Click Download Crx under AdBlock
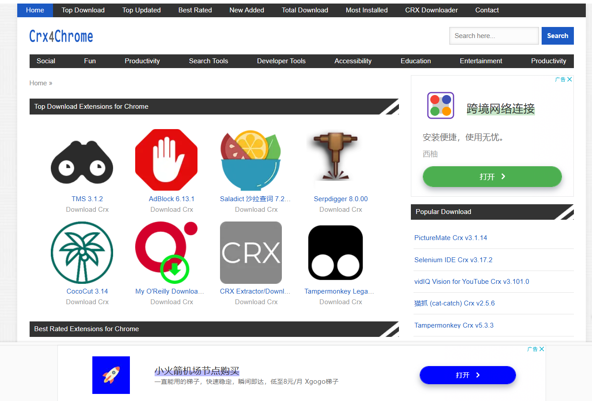The image size is (592, 401). click(171, 210)
